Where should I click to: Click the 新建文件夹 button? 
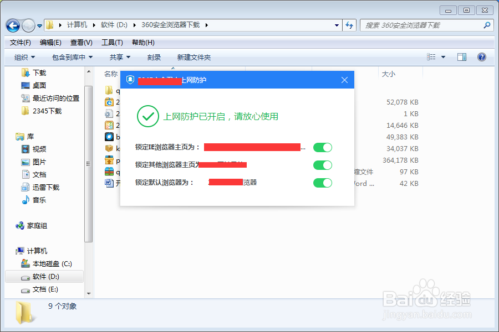(x=194, y=57)
